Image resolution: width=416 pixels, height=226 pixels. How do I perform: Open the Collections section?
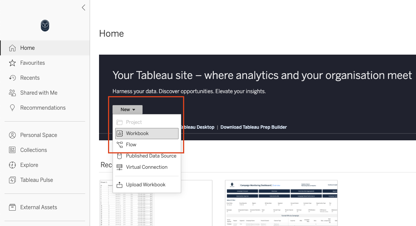[34, 150]
